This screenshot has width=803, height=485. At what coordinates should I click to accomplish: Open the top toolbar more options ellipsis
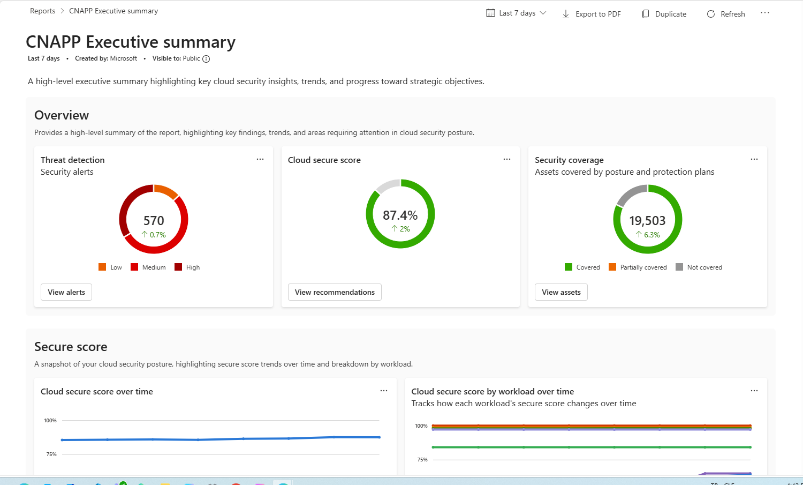pos(765,13)
